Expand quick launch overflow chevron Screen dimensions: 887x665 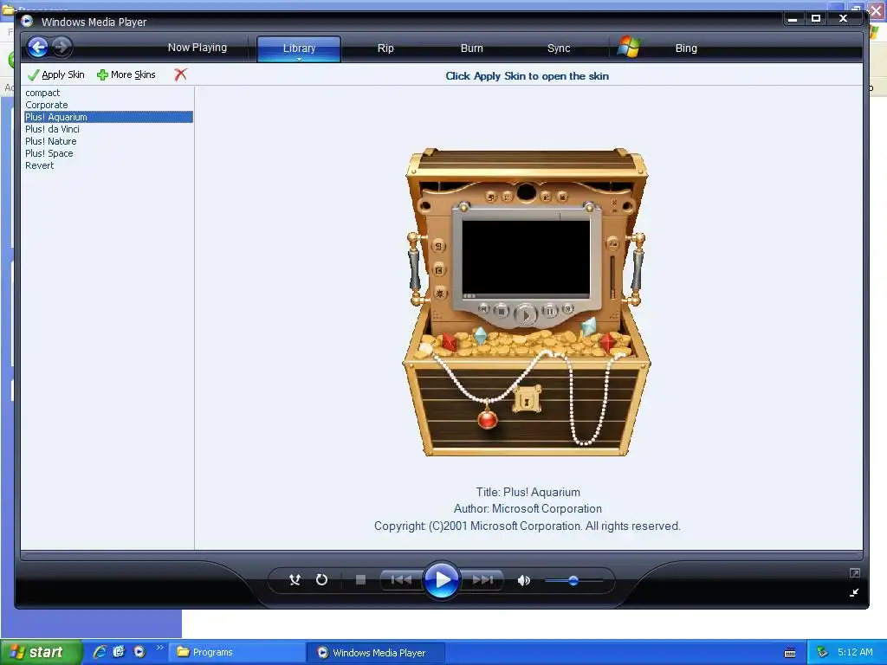[x=159, y=648]
